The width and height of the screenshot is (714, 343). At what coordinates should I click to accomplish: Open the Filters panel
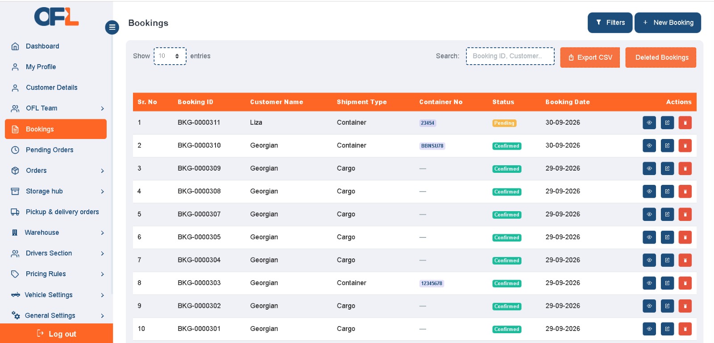pyautogui.click(x=610, y=23)
